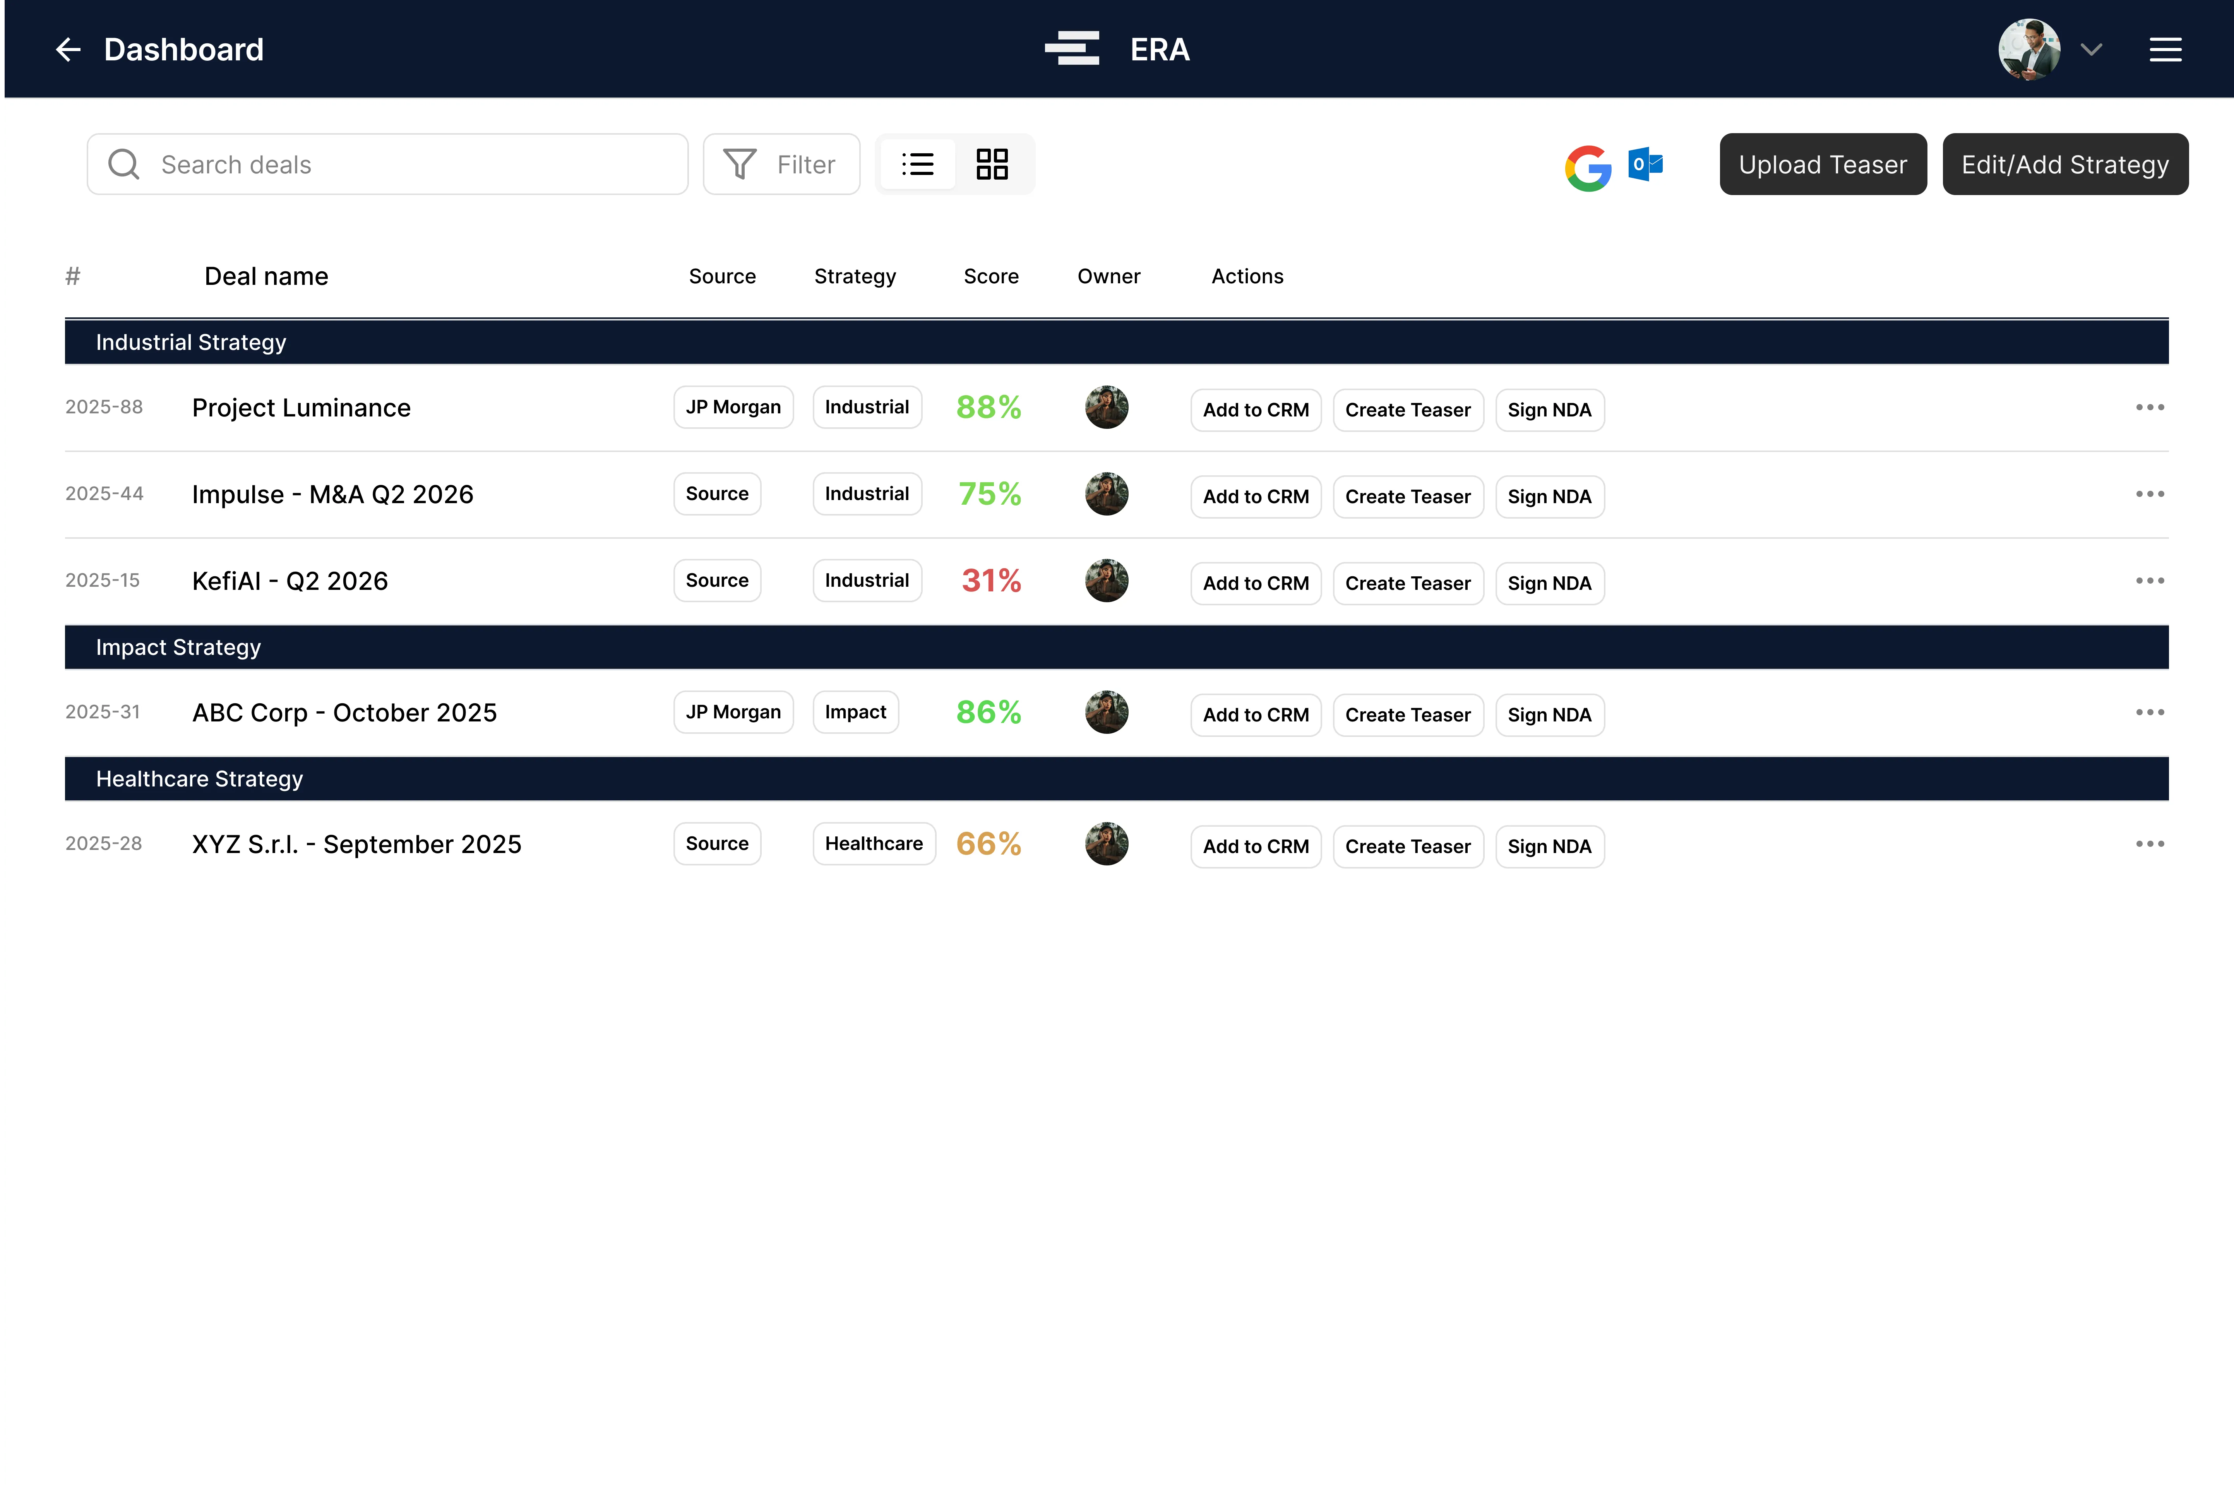This screenshot has height=1511, width=2234.
Task: Click the back arrow next to Dashboard
Action: 68,49
